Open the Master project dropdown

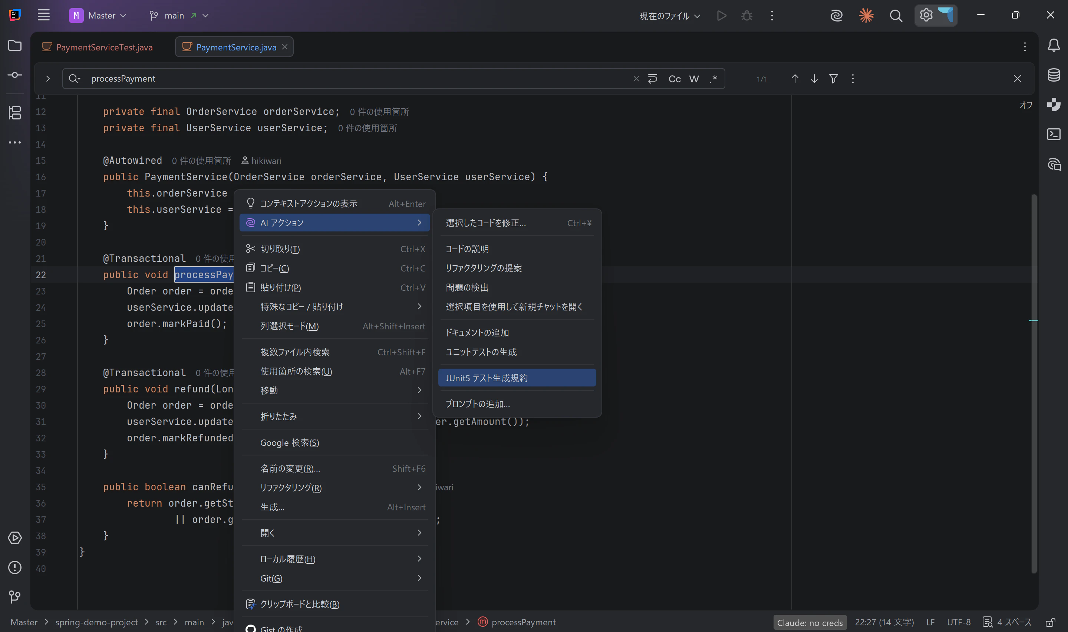(98, 16)
